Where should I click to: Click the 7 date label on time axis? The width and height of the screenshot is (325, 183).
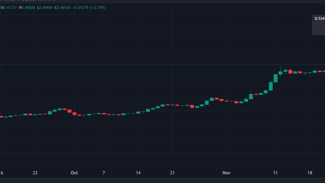click(104, 173)
